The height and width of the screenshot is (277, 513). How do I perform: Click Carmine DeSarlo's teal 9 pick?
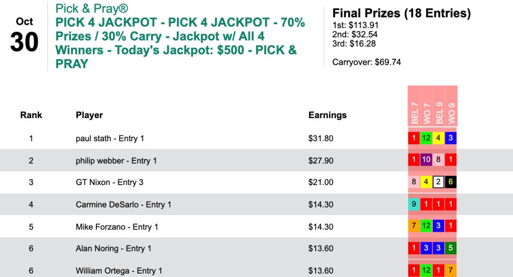[414, 205]
